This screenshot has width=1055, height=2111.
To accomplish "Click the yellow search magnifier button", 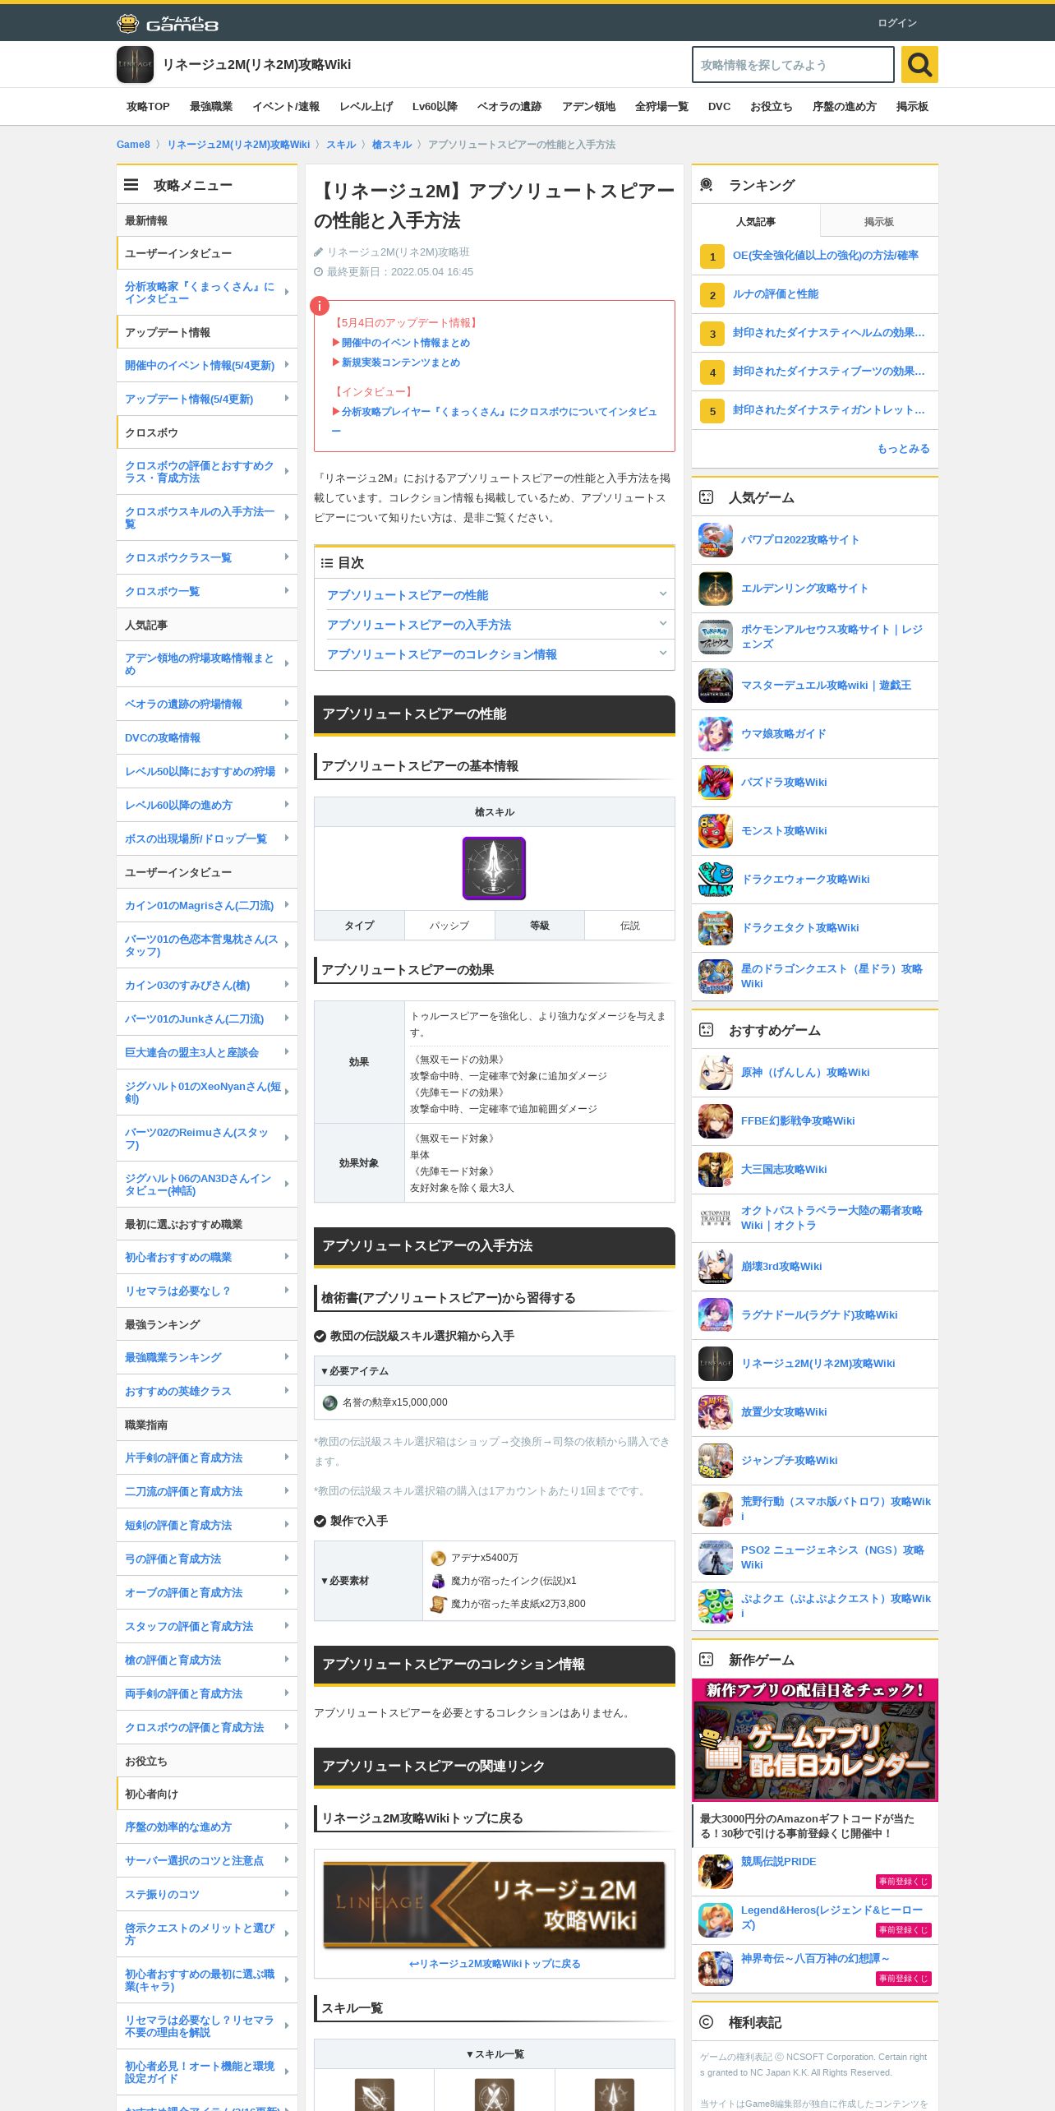I will (x=919, y=64).
